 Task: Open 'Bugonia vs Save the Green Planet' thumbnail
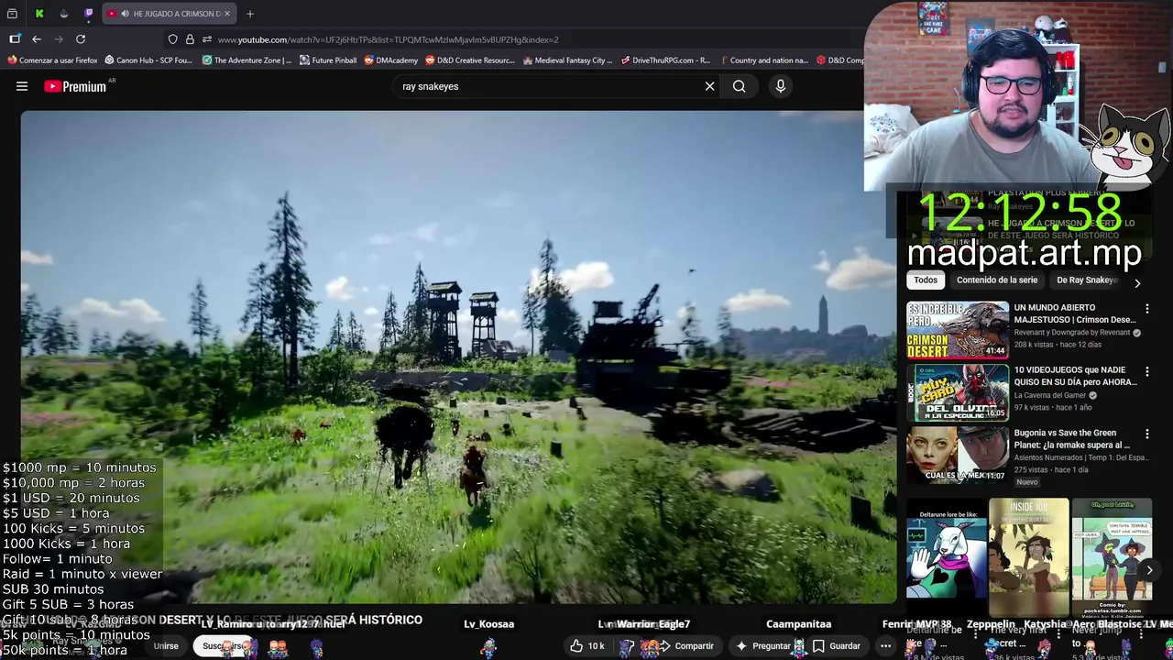point(958,455)
